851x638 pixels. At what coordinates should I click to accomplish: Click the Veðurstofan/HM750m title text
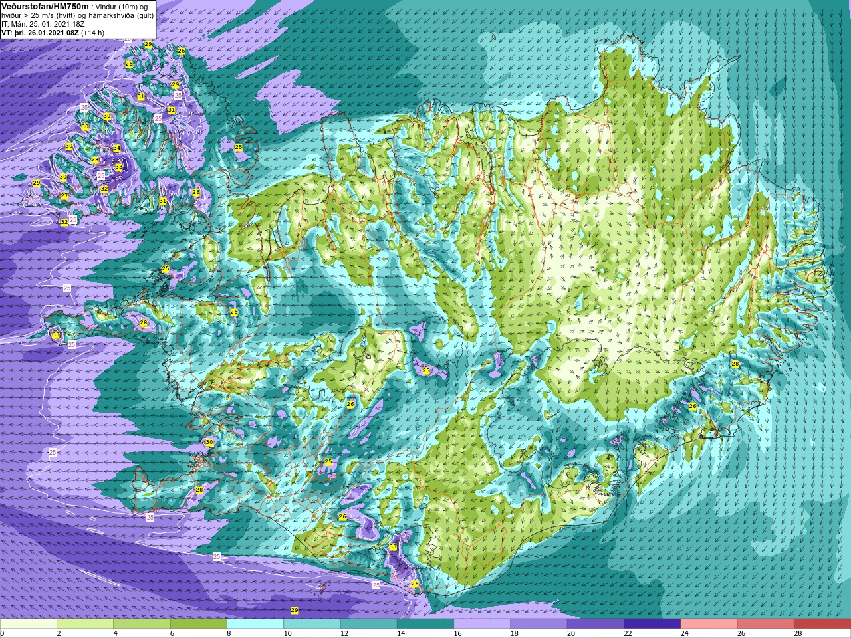point(45,6)
